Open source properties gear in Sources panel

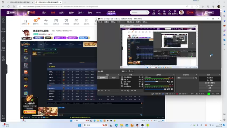[x=128, y=90]
